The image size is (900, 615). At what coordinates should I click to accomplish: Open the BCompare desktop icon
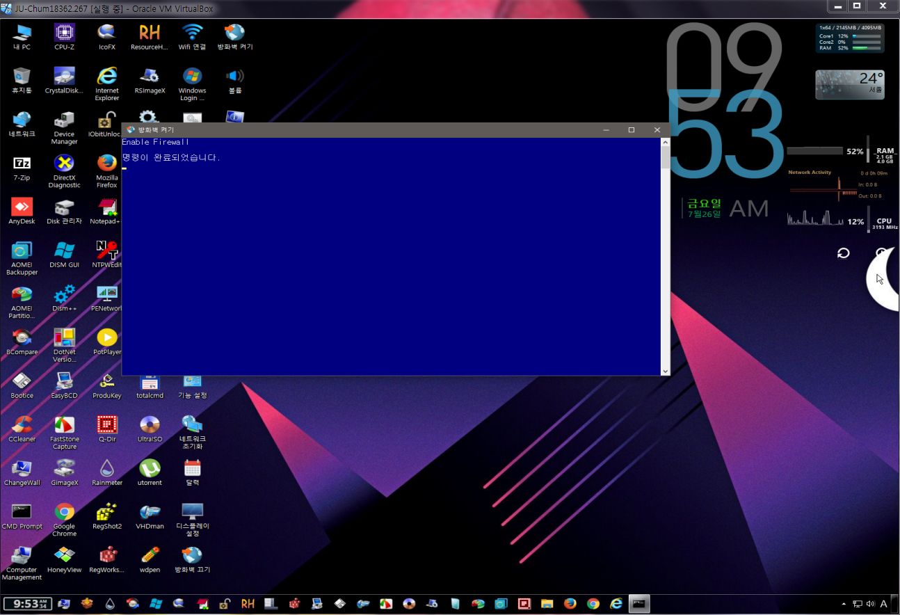pyautogui.click(x=22, y=342)
